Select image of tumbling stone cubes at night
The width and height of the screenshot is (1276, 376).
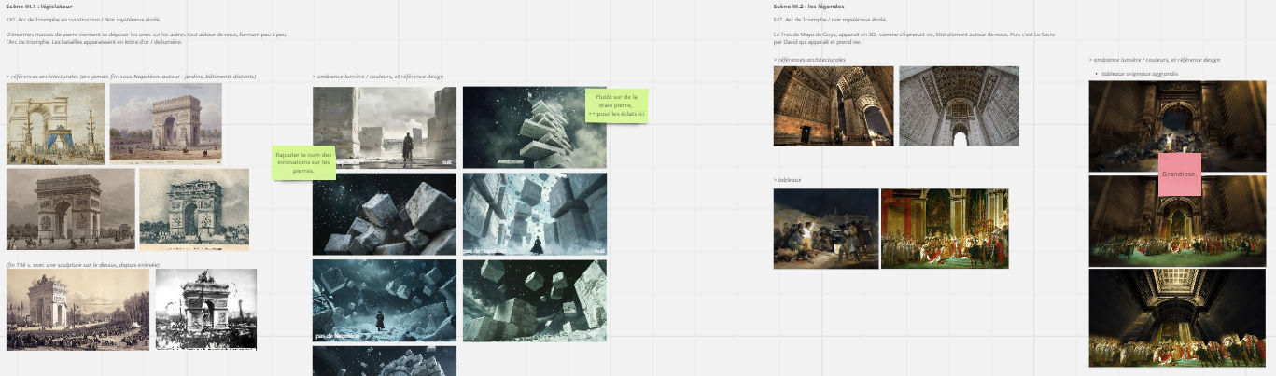click(385, 214)
